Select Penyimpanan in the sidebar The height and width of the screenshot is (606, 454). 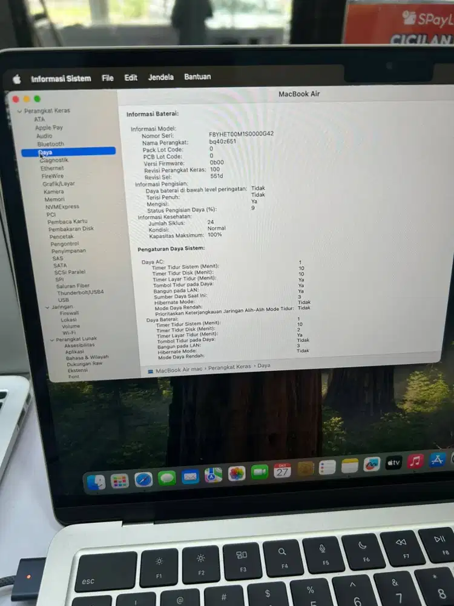point(69,251)
